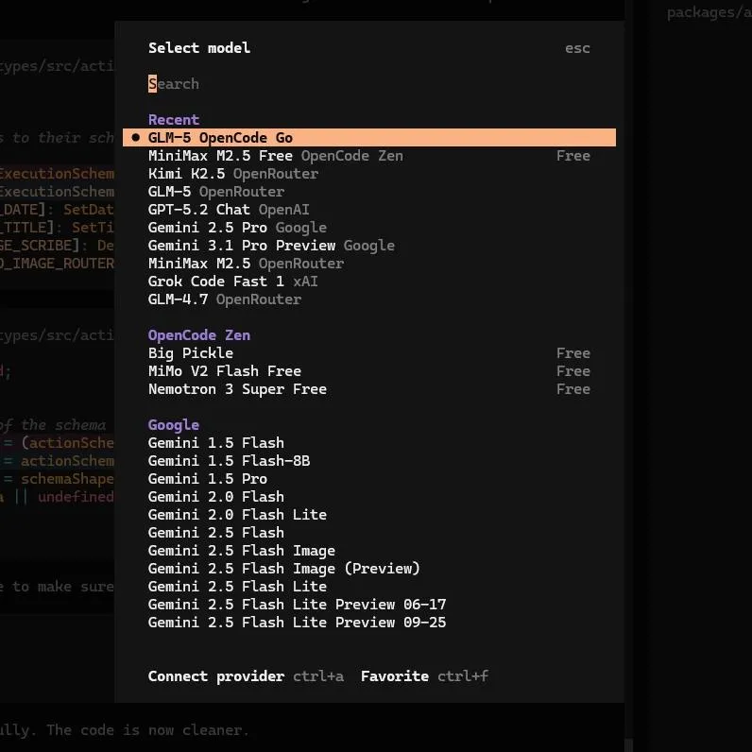Choose Gemini 2.5 Pro Google in Recent
Viewport: 752px width, 752px height.
(369, 228)
